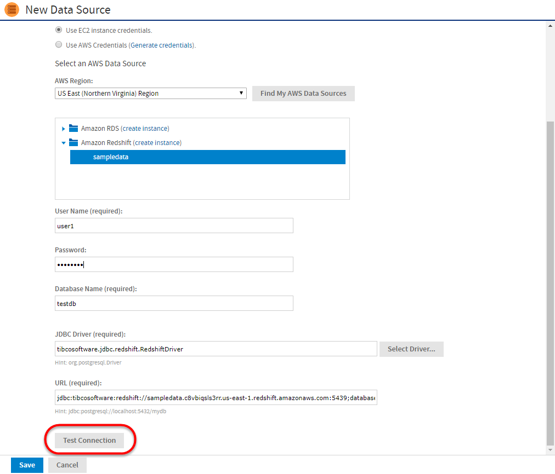The height and width of the screenshot is (474, 555).
Task: Click the Hint: jdbc:postgresql://localhost:5432/mydb text
Action: tap(110, 412)
